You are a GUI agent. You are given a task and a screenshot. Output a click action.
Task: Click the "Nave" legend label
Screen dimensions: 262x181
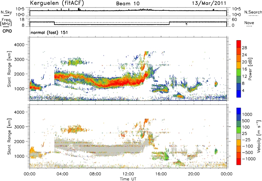pos(249,23)
